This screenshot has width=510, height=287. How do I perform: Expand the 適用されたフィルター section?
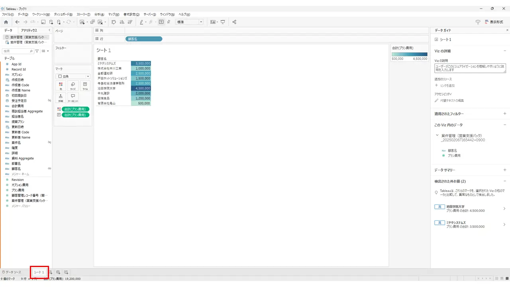pyautogui.click(x=505, y=114)
